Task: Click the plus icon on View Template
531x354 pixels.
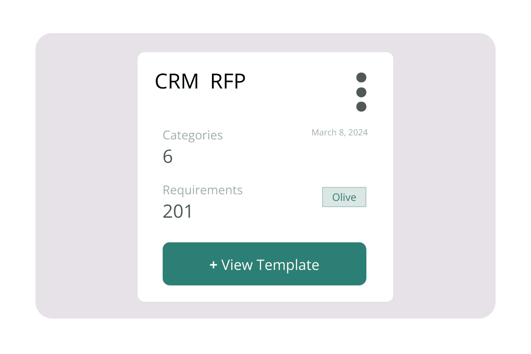Action: point(212,264)
